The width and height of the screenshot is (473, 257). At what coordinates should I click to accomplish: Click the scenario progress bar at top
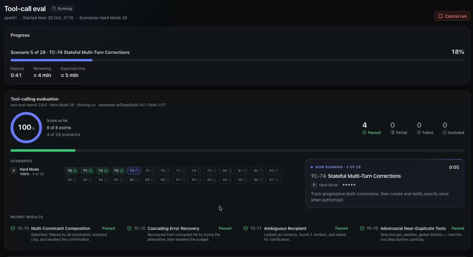(237, 60)
